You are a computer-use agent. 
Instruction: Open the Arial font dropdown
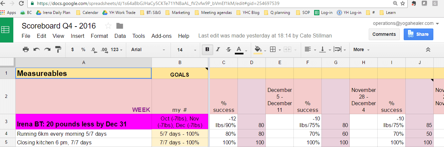pyautogui.click(x=148, y=49)
